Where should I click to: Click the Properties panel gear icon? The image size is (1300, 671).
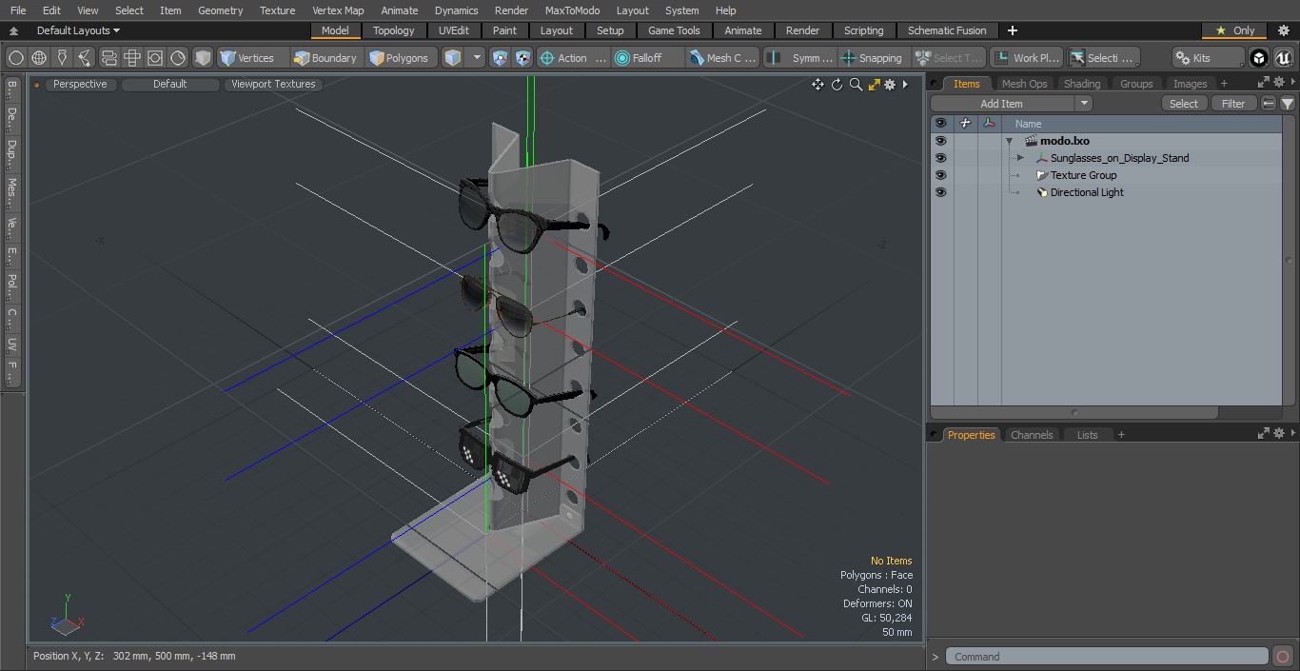(1280, 433)
